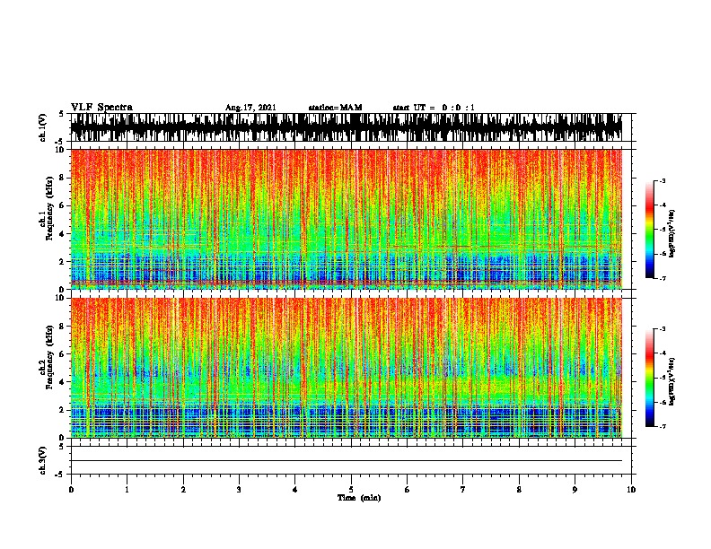Image resolution: width=711 pixels, height=549 pixels.
Task: Click tick label "4" on the time axis
Action: tap(295, 490)
